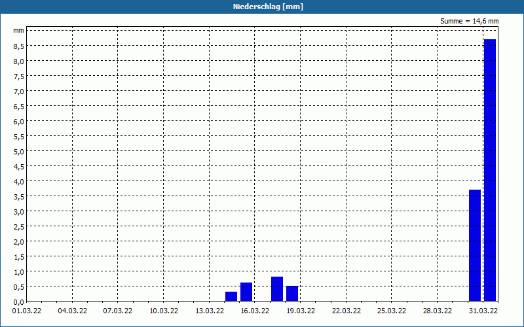524x327 pixels.
Task: Click the y-axis value 1,0
Action: [19, 272]
